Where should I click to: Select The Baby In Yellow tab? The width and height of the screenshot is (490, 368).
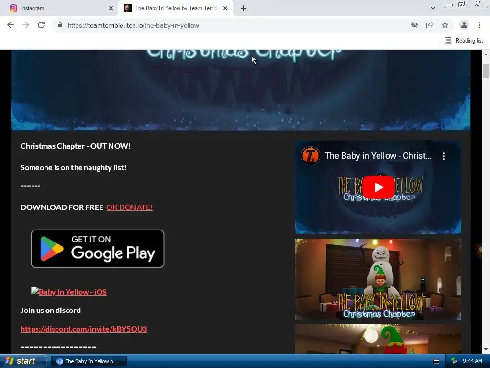point(176,8)
